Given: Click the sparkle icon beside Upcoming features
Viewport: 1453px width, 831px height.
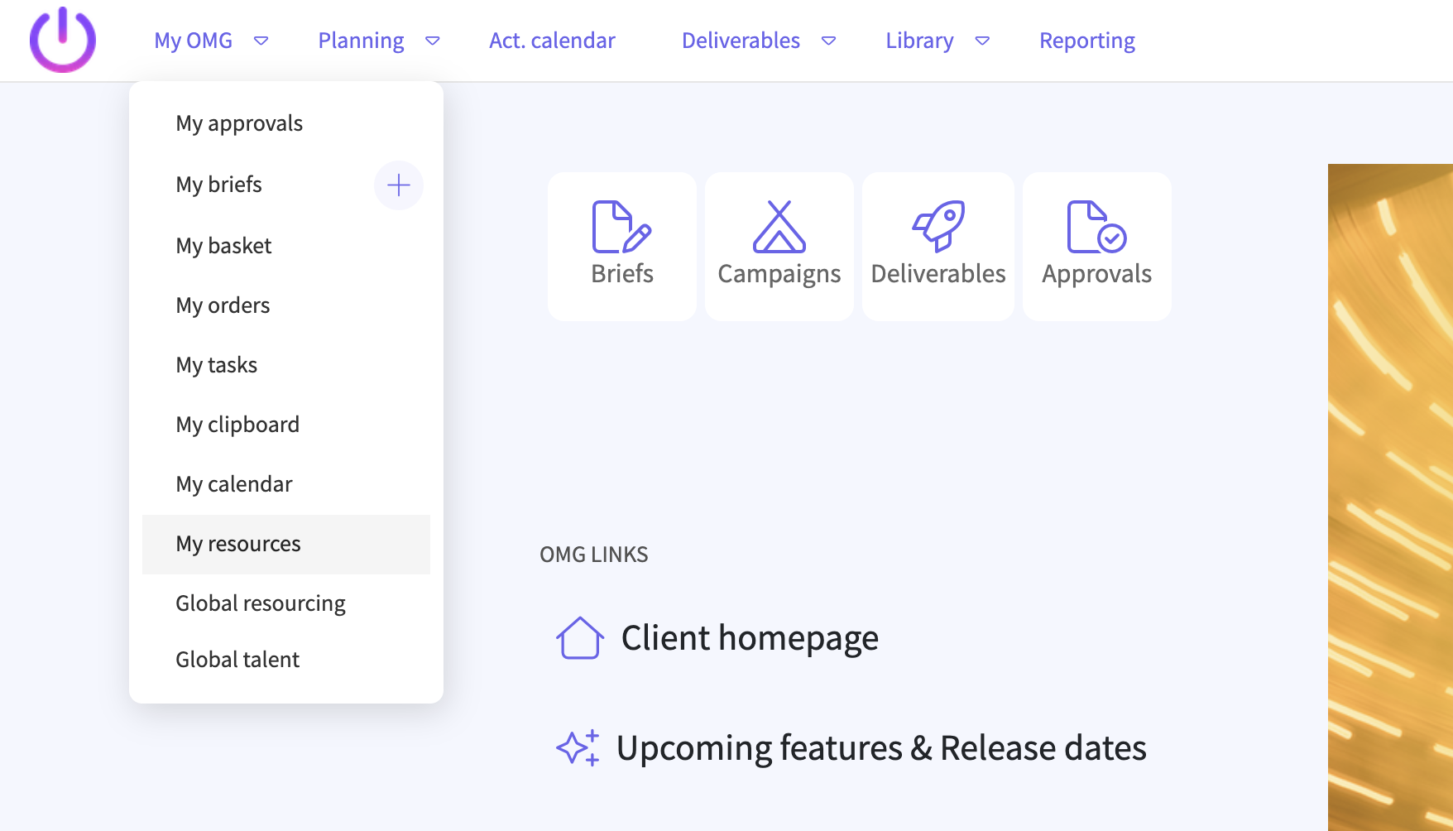Looking at the screenshot, I should click(x=578, y=748).
